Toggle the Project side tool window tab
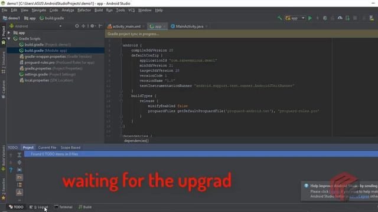 (x=4, y=35)
